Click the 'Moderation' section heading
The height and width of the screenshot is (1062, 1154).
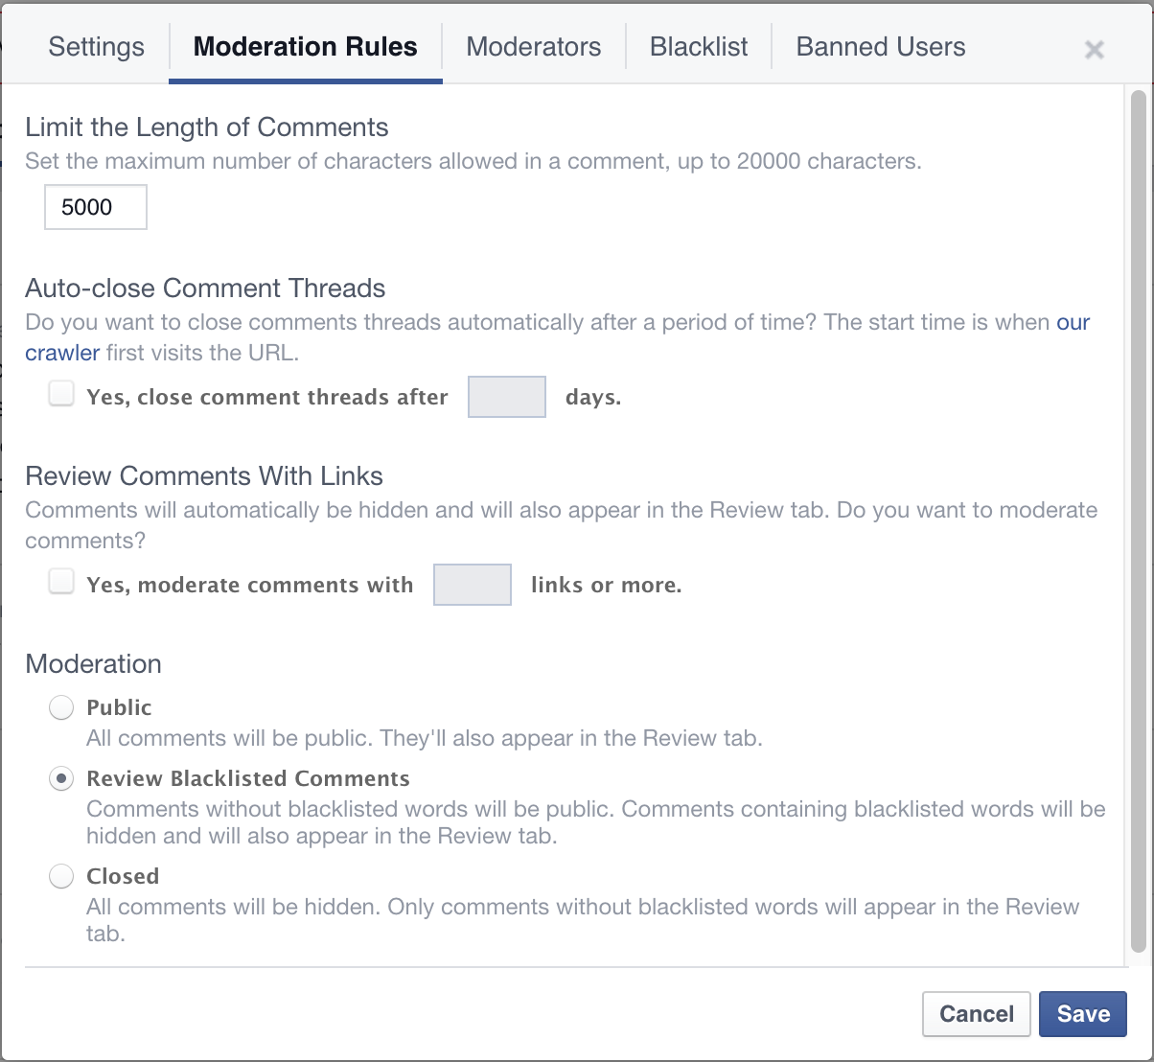(93, 664)
